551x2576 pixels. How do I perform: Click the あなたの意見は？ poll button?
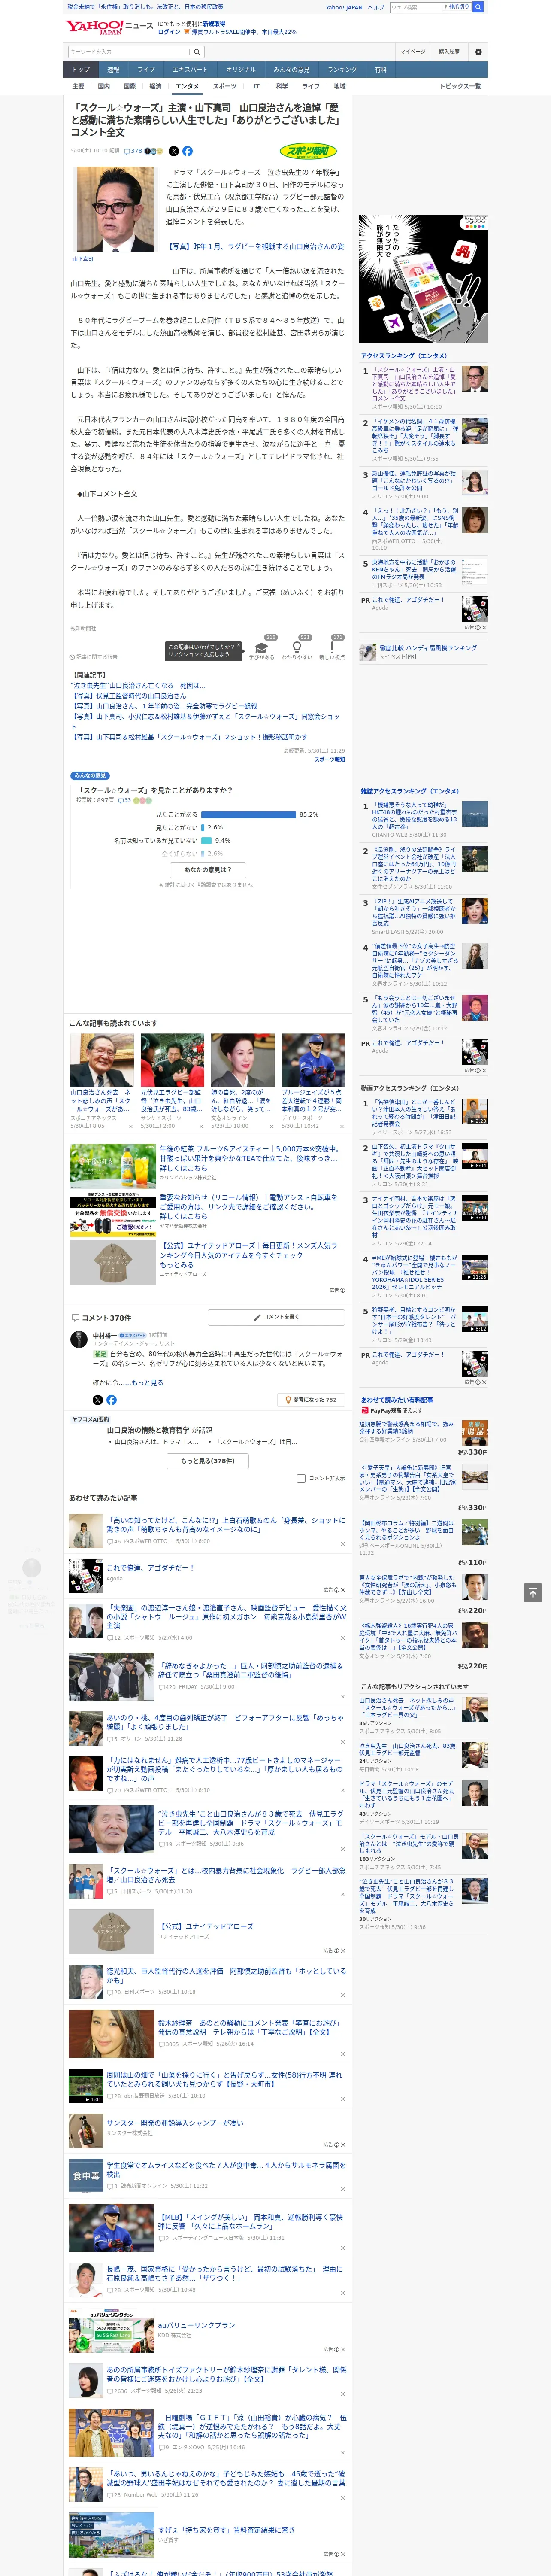click(x=208, y=869)
